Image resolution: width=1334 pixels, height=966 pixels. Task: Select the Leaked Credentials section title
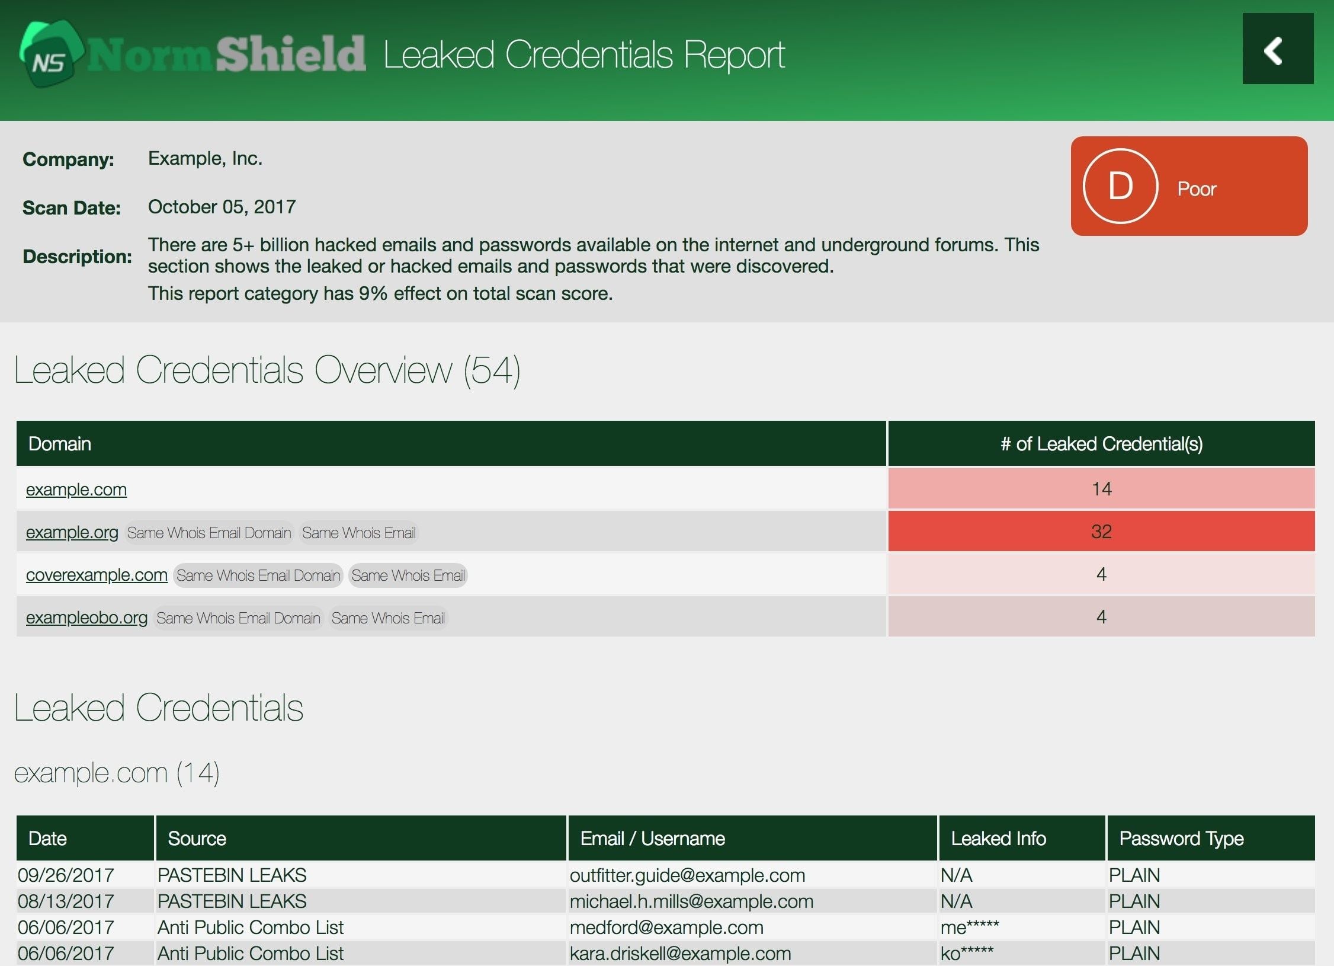coord(158,706)
